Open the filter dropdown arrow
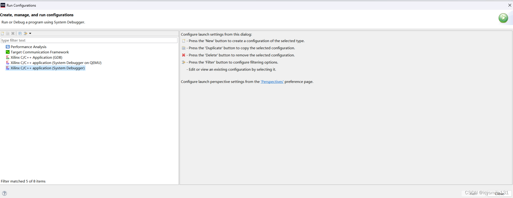Viewport: 513px width, 198px height. click(x=30, y=33)
